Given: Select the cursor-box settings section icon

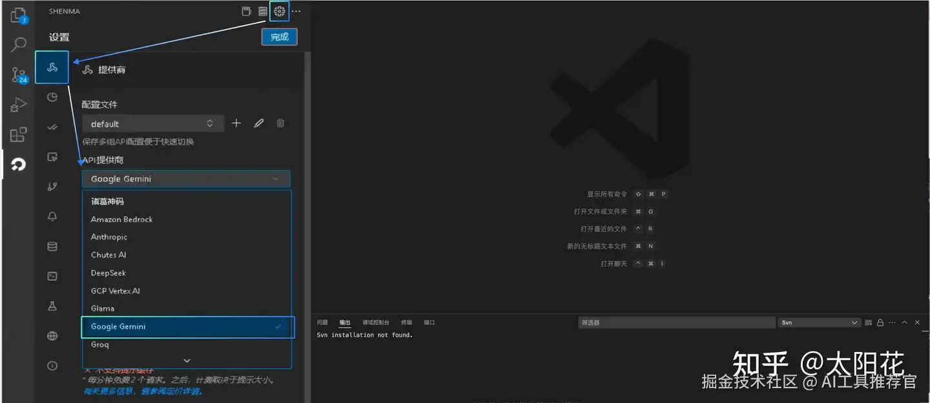Looking at the screenshot, I should [x=52, y=157].
